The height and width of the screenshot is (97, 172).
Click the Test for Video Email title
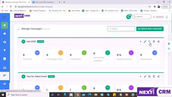(x=37, y=77)
